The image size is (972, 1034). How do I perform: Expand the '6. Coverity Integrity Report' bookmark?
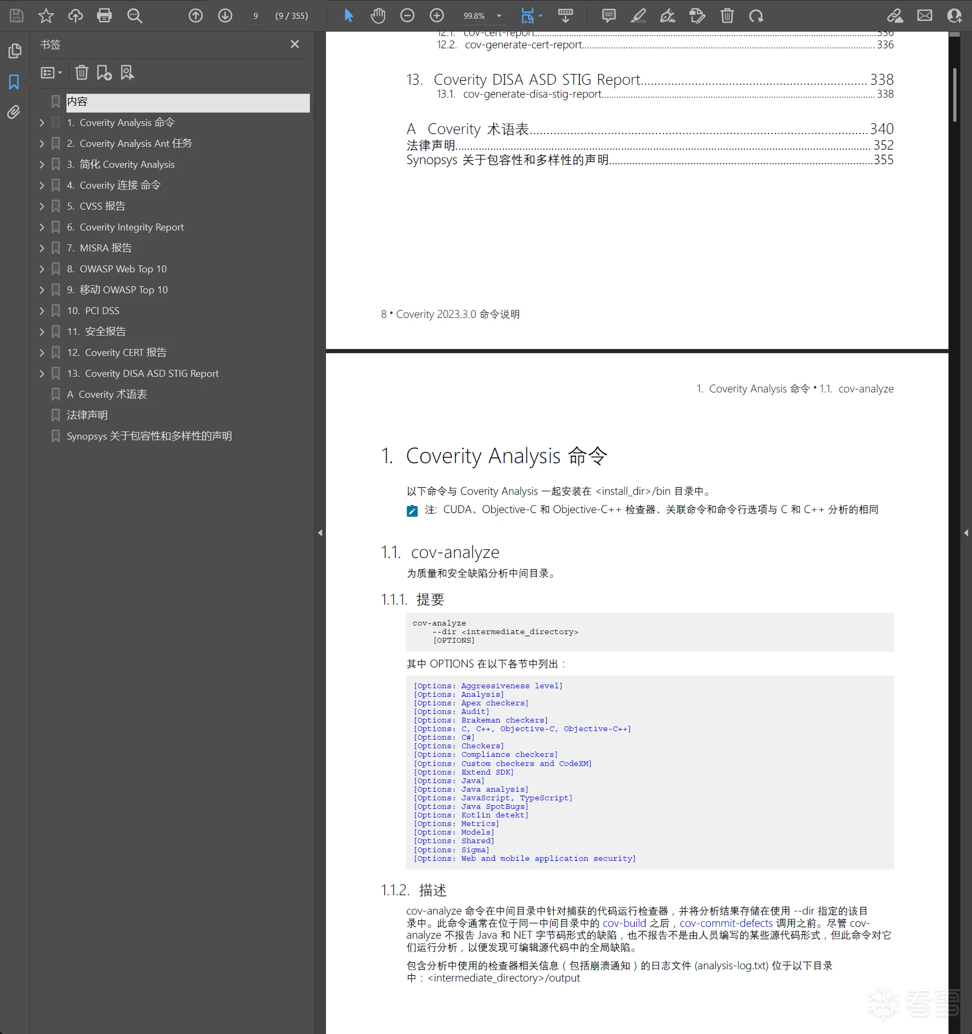click(x=42, y=227)
